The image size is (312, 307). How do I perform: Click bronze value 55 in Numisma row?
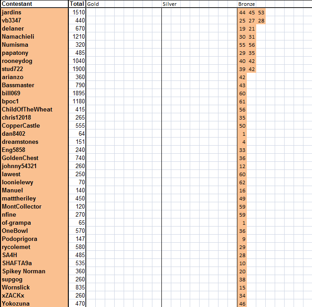point(242,45)
